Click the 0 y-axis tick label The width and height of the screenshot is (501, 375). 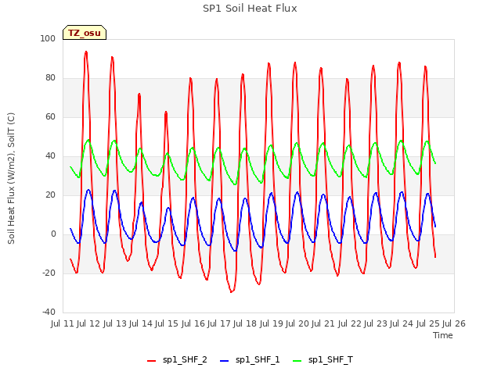click(53, 234)
